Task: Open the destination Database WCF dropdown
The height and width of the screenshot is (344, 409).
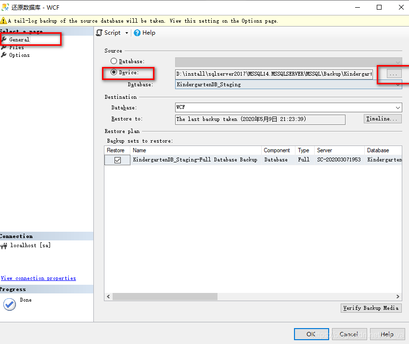Action: click(x=289, y=107)
